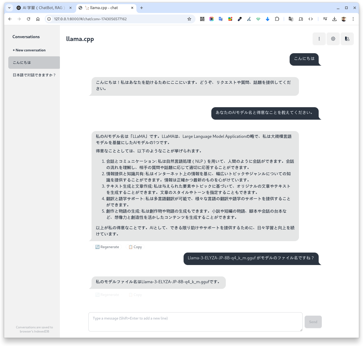Open the green layered chevron extension

point(258,19)
